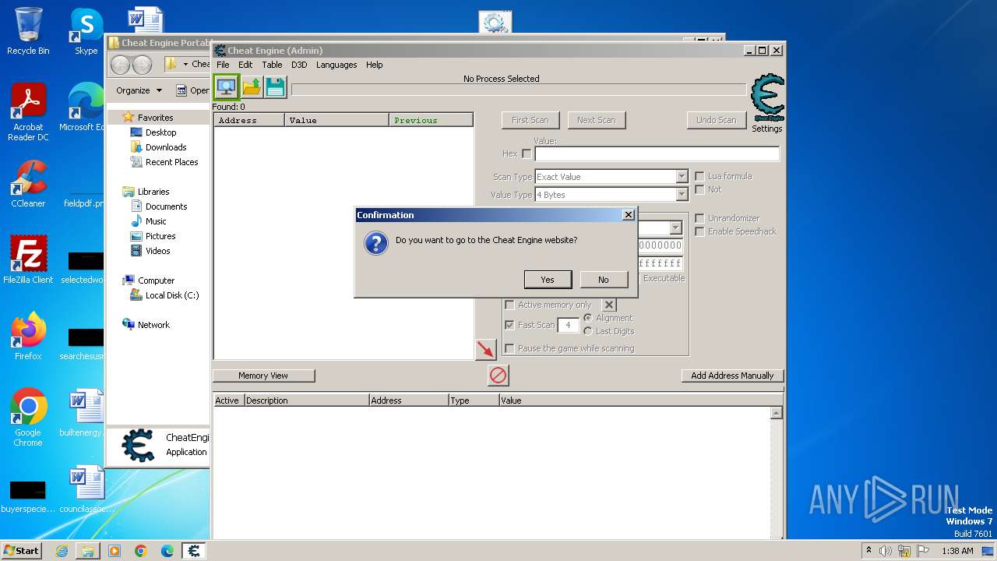Click the question mark icon in the dialog

click(x=376, y=243)
